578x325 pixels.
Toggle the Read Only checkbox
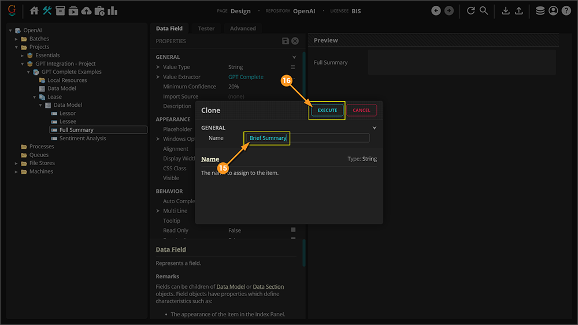pyautogui.click(x=293, y=230)
